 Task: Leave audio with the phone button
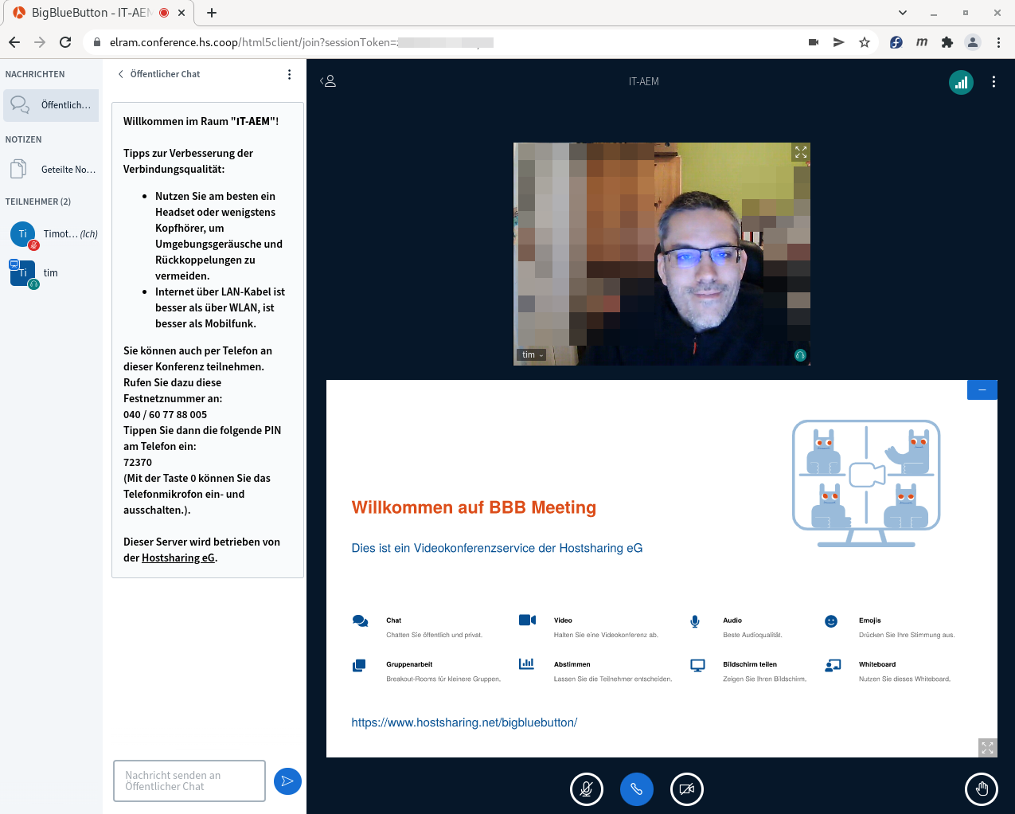coord(637,789)
